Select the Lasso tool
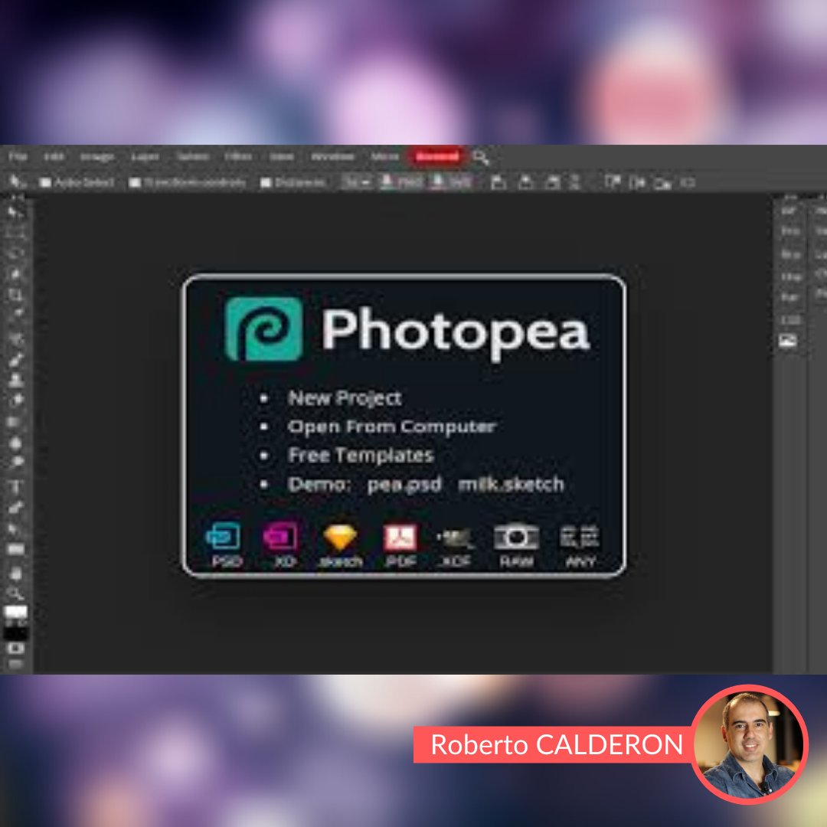827x827 pixels. coord(15,253)
